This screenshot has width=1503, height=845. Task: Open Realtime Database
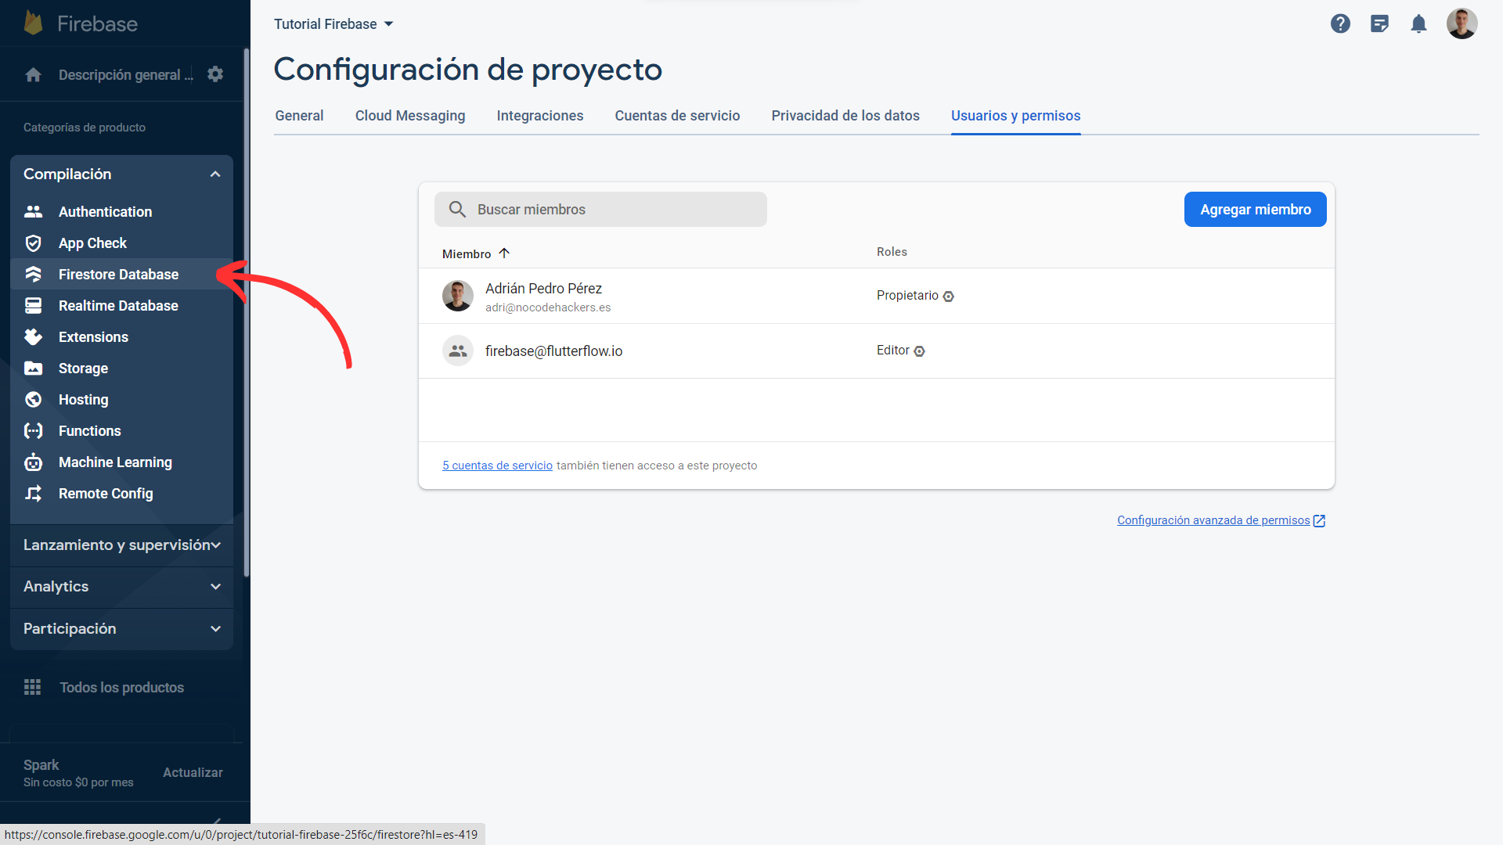118,305
